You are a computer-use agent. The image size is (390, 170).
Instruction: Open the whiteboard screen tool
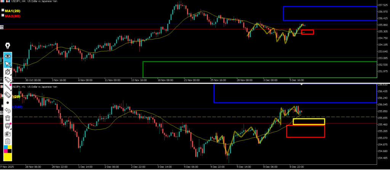(x=8, y=126)
